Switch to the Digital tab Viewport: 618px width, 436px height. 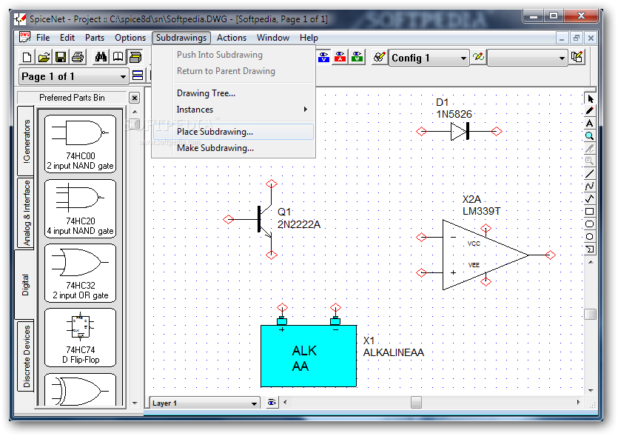tap(25, 284)
